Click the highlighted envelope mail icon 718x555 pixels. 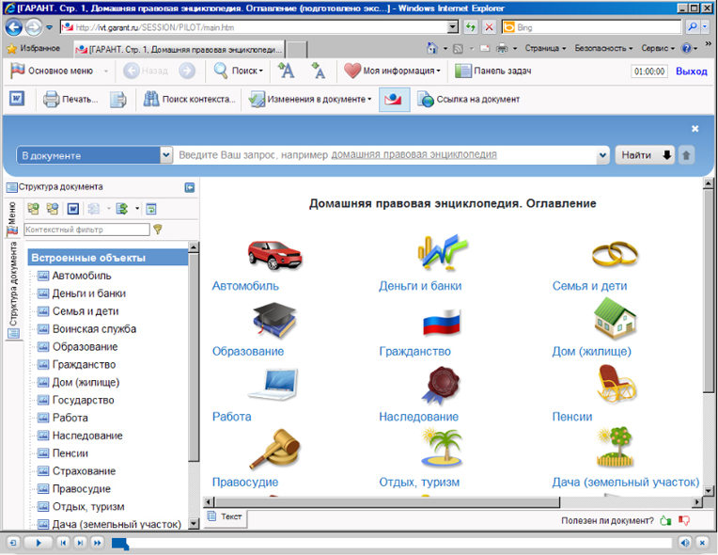(394, 99)
